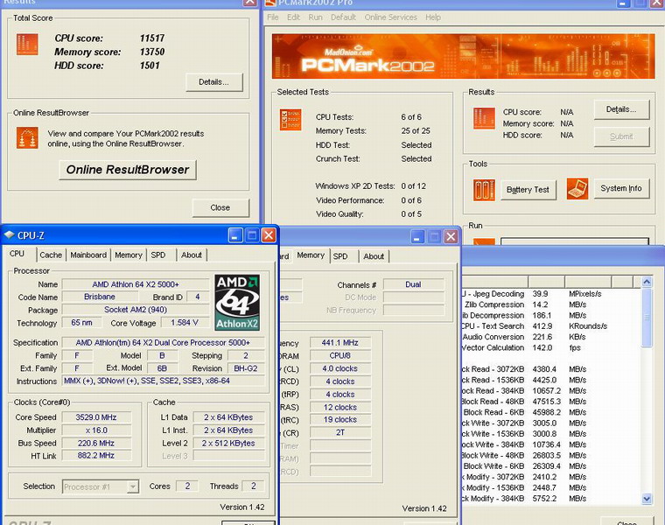Screen dimensions: 665x525
Task: Switch to the About tab in front CPU-Z window
Action: click(x=192, y=255)
